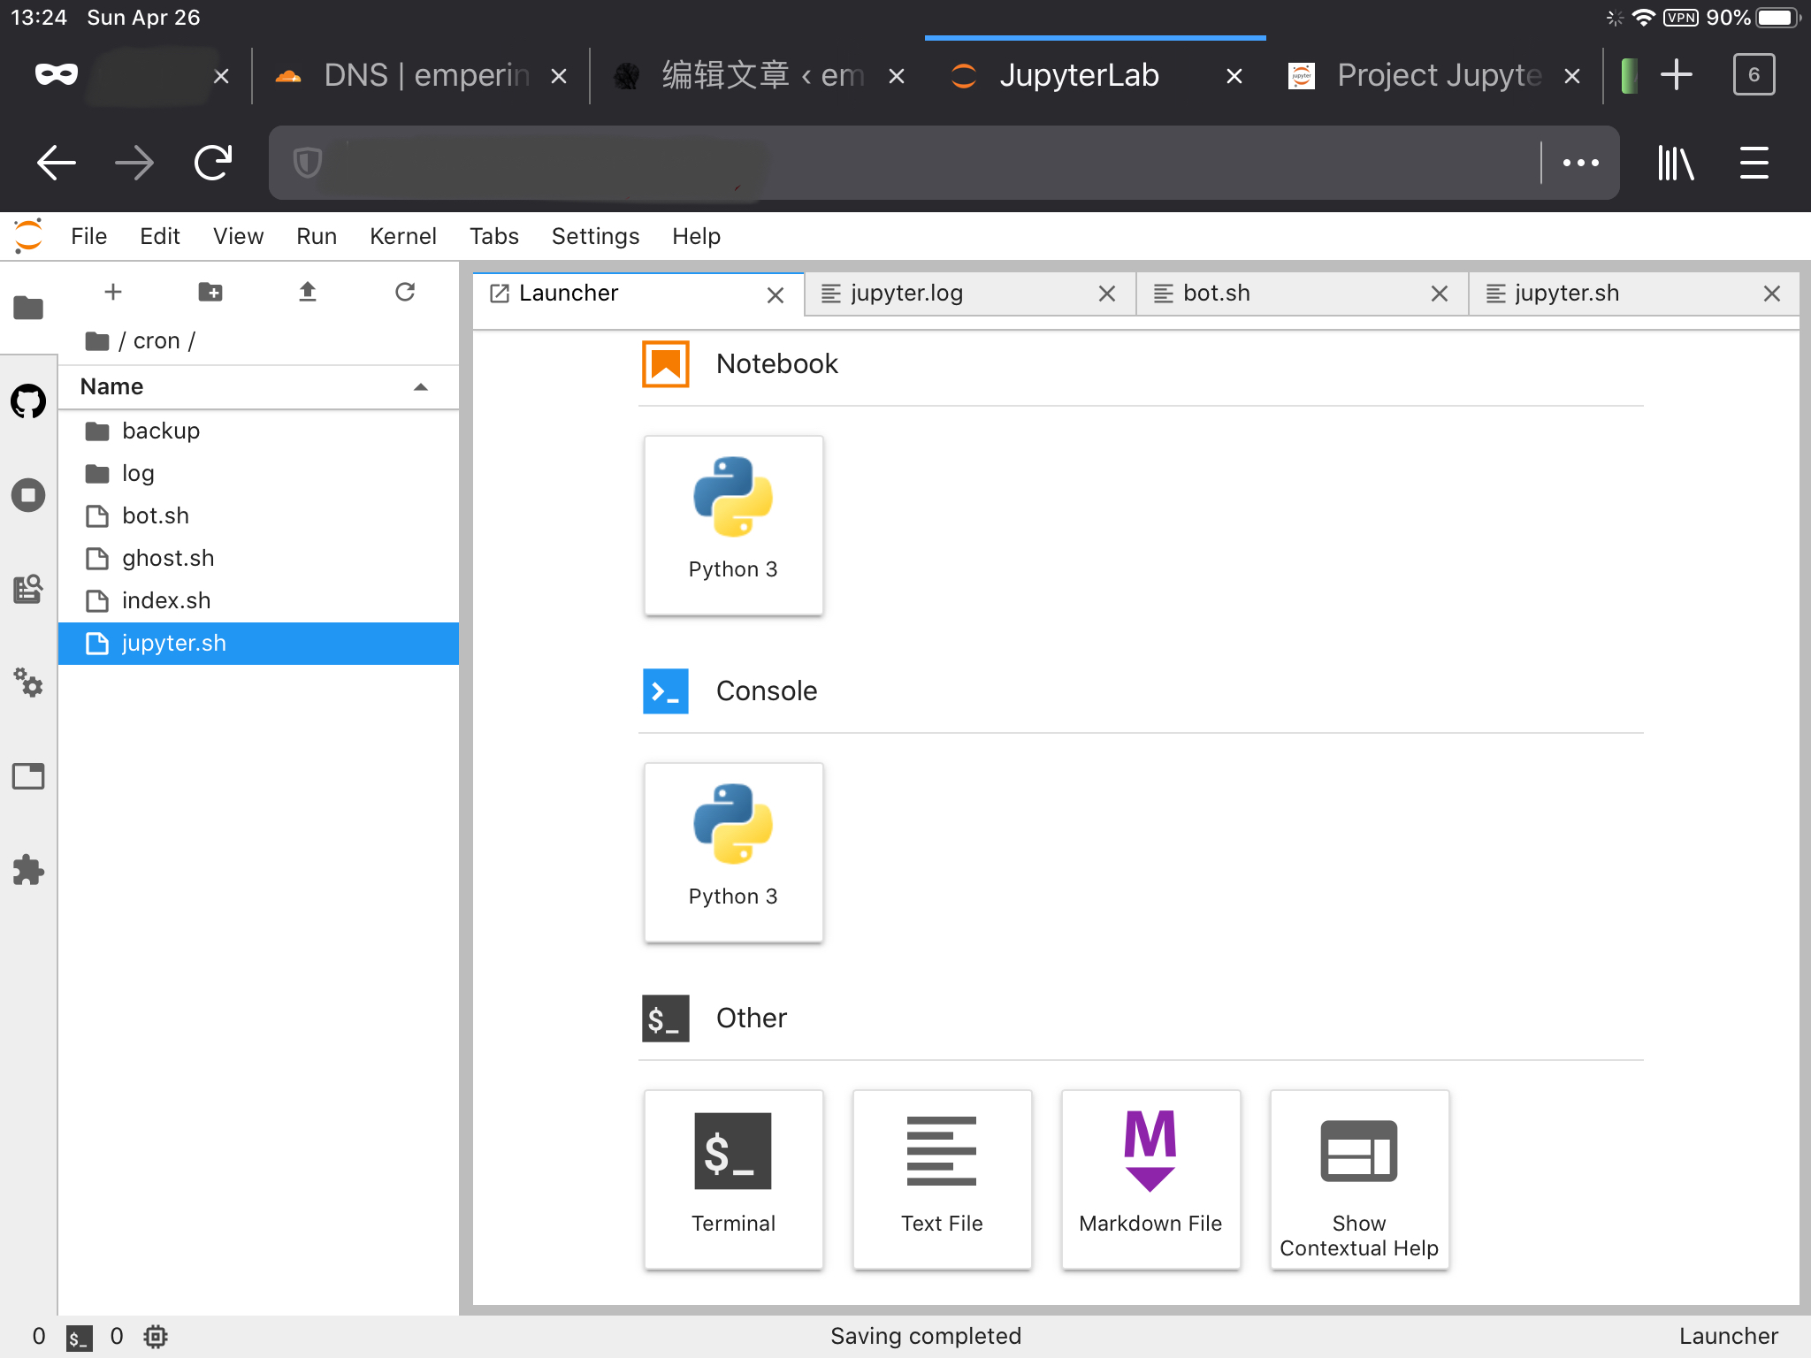Click the Jupyter logo in menu bar
Image resolution: width=1811 pixels, height=1358 pixels.
coord(28,236)
